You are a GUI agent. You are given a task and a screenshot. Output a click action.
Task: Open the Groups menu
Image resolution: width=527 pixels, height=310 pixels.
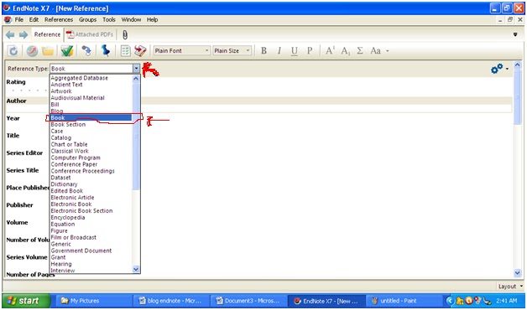(x=88, y=20)
